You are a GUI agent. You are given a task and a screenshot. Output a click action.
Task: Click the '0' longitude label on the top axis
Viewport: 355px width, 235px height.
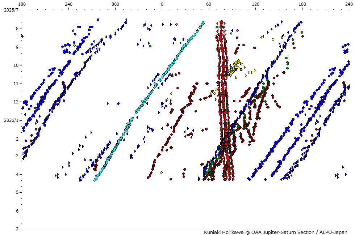162,4
